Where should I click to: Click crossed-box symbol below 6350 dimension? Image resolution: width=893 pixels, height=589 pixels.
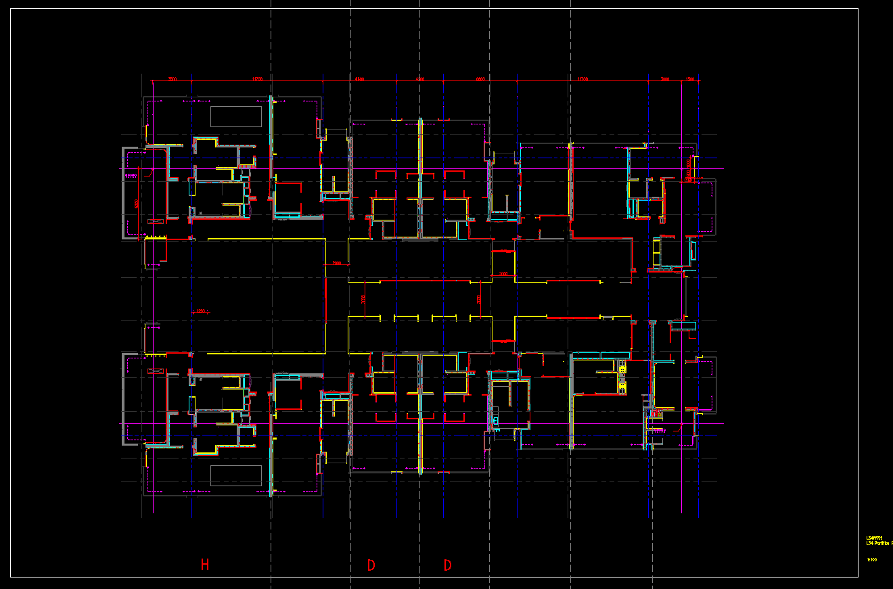tap(155, 222)
